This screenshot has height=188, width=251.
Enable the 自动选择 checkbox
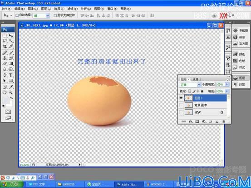coord(17,15)
